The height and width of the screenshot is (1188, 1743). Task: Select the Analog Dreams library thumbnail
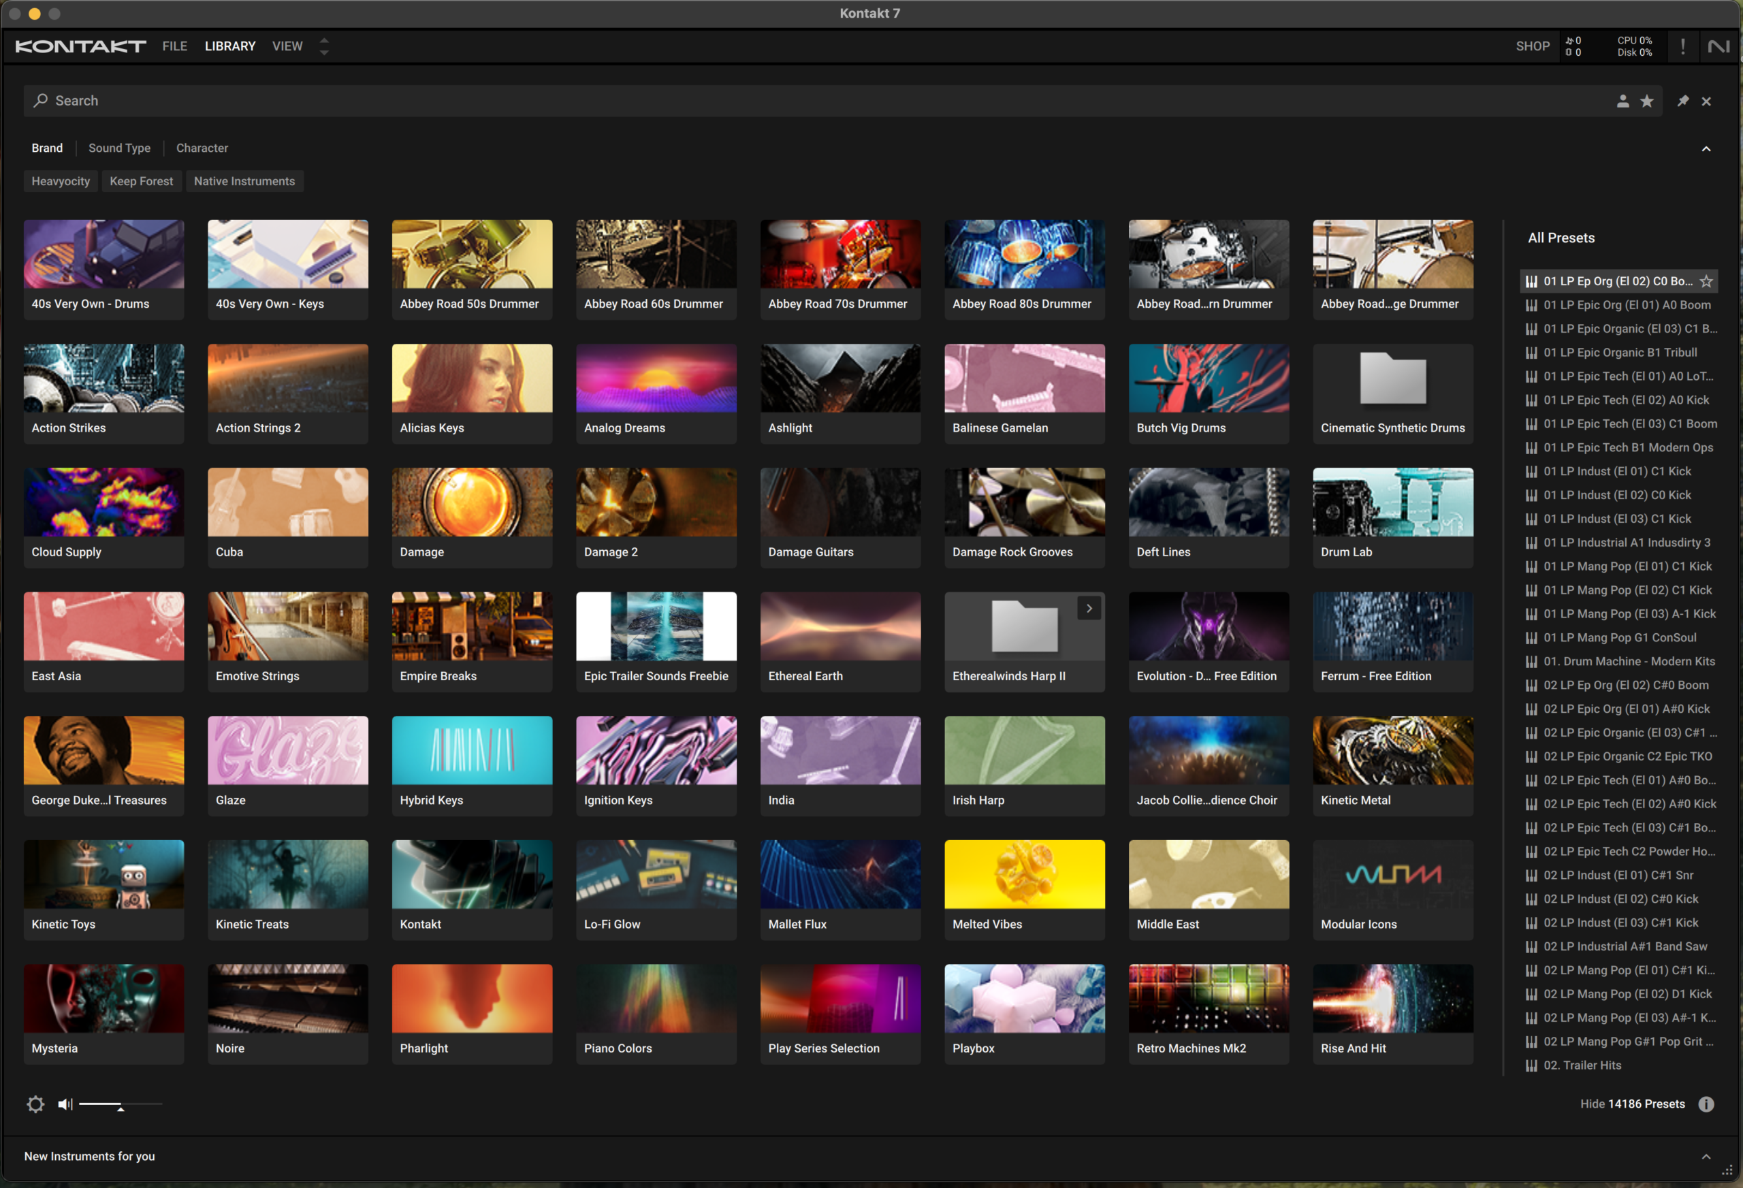[x=656, y=379]
